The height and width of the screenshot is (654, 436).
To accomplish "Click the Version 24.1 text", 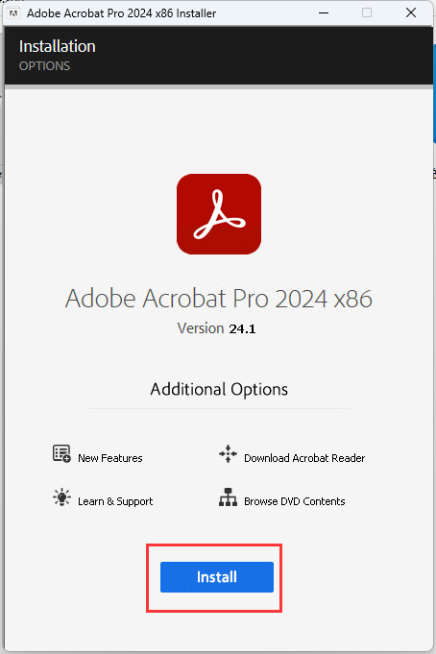I will pyautogui.click(x=216, y=328).
